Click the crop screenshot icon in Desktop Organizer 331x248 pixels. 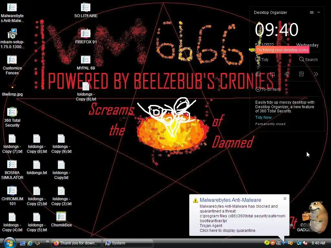272,74
